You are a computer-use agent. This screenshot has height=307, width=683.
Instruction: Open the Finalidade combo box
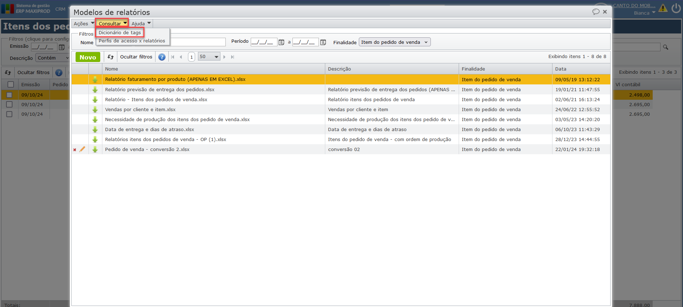pos(395,42)
